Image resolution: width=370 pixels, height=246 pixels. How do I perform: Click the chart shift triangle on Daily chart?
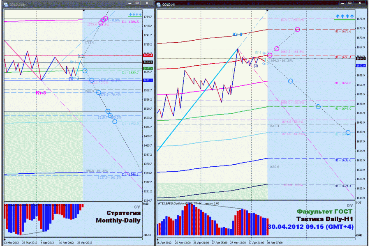[84, 11]
